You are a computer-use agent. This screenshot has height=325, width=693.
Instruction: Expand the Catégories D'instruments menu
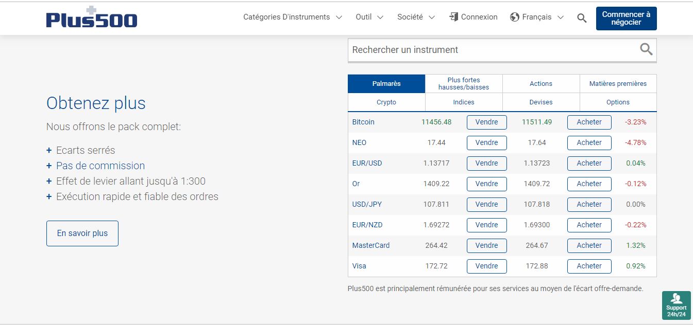coord(293,17)
